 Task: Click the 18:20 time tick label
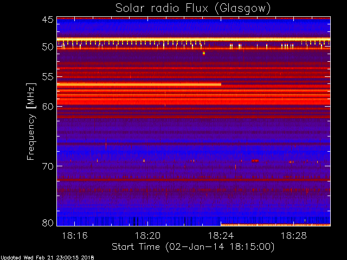coord(147,236)
